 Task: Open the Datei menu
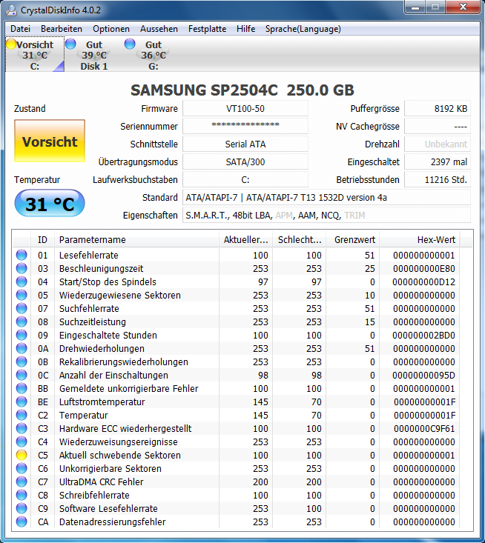coord(20,29)
